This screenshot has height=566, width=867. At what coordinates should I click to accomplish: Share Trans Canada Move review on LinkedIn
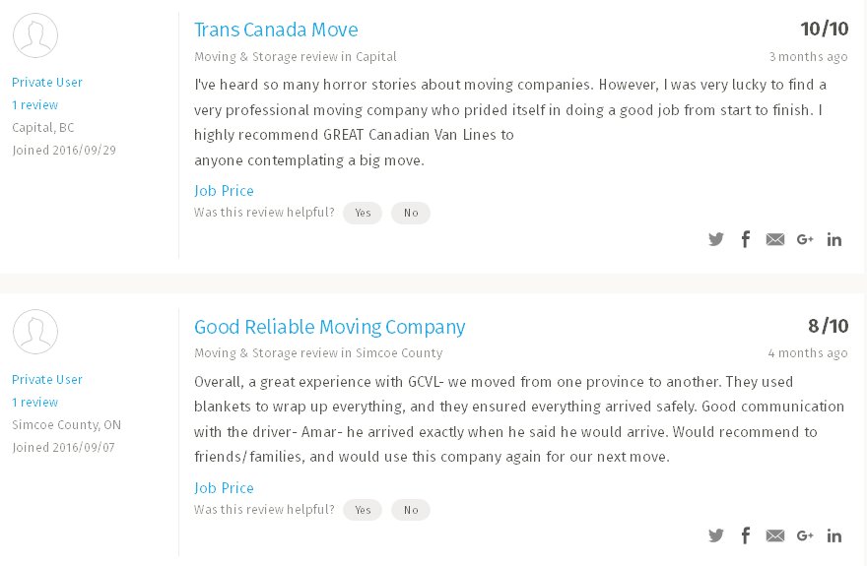[x=834, y=239]
